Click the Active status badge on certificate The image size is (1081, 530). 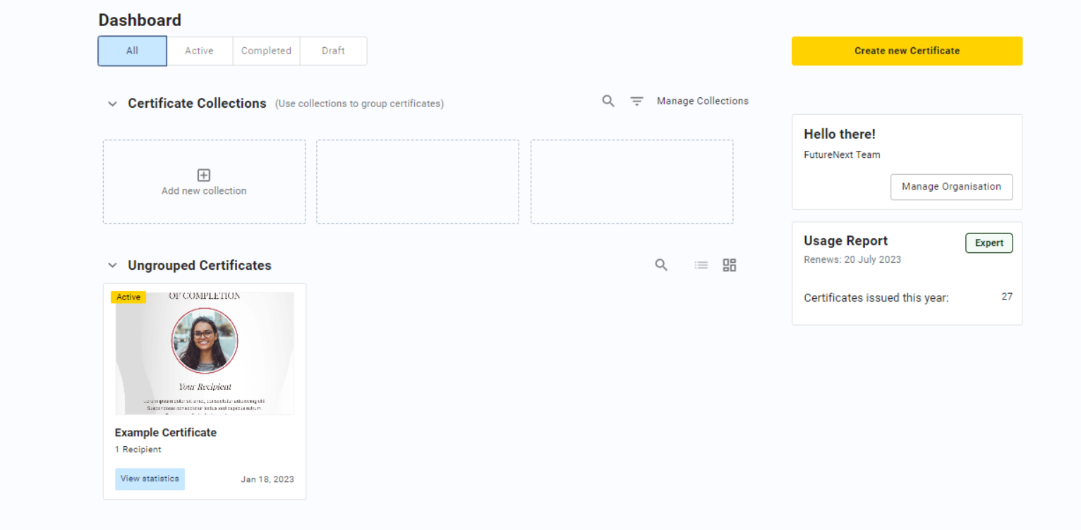128,297
